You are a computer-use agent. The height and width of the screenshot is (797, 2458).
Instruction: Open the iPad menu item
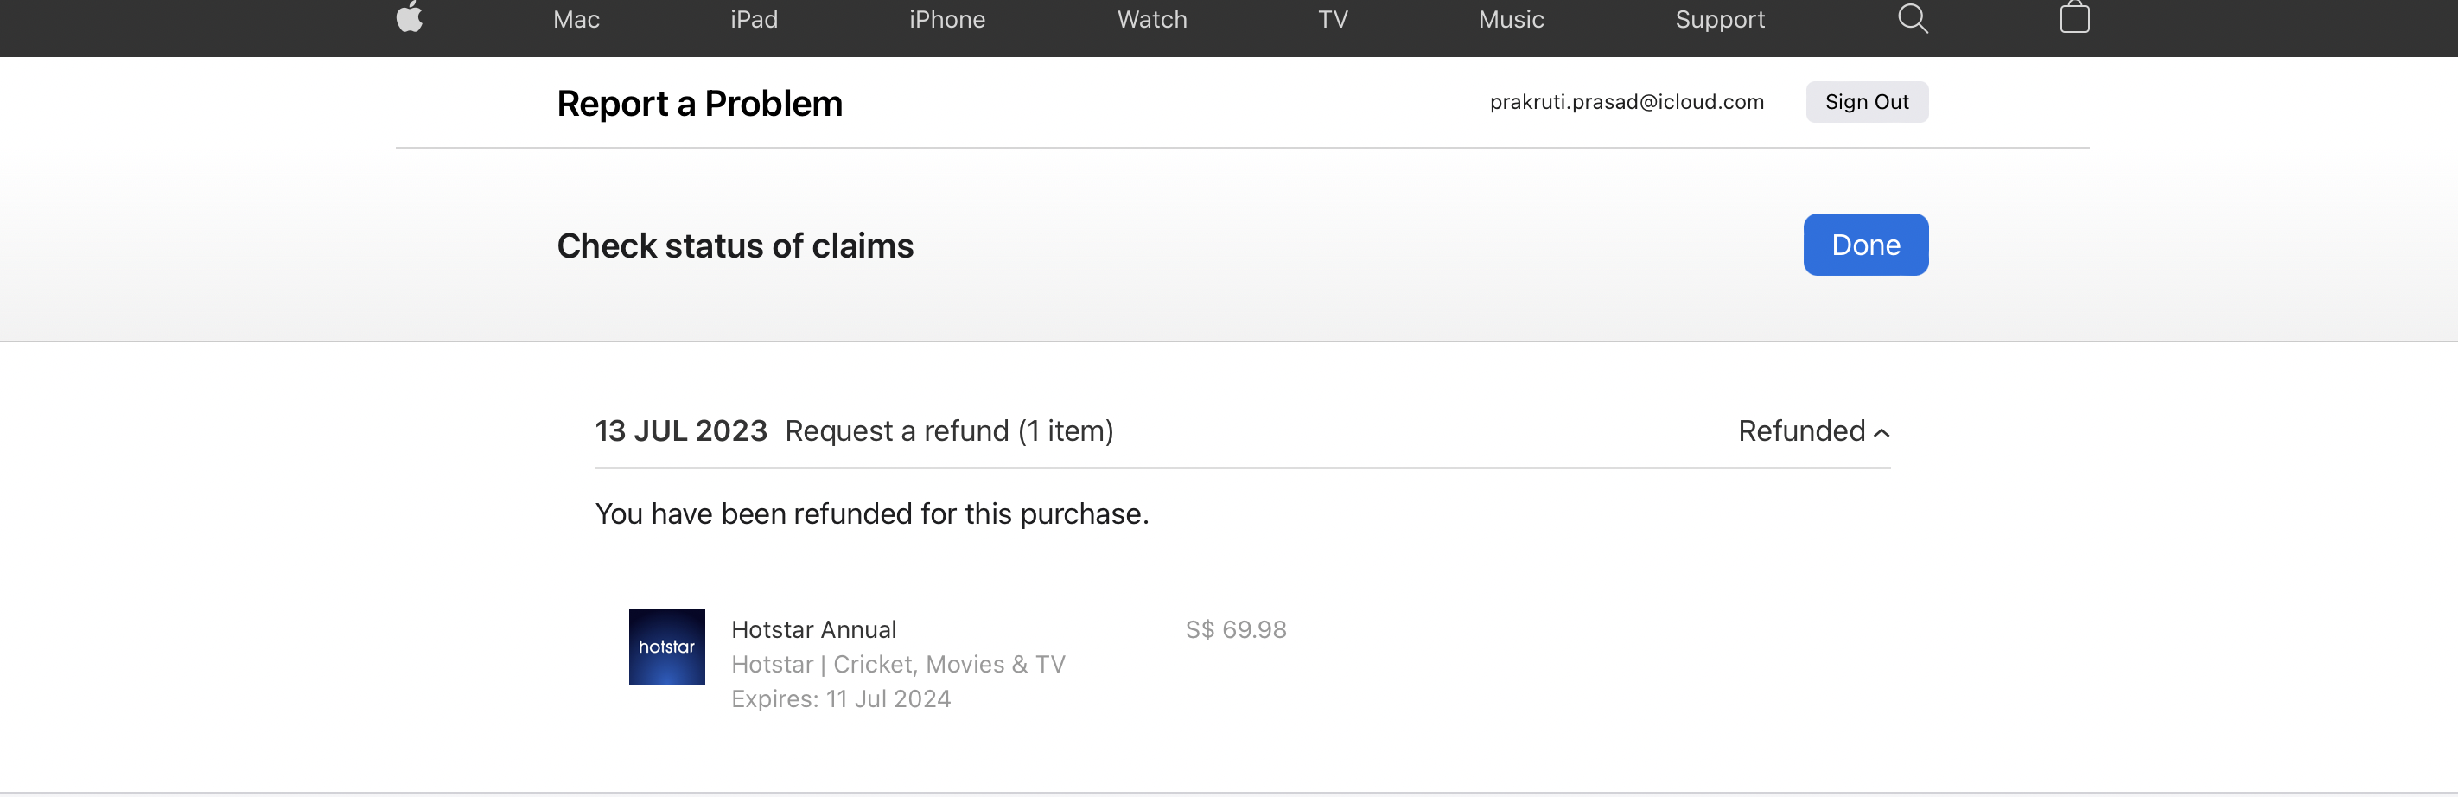[754, 20]
